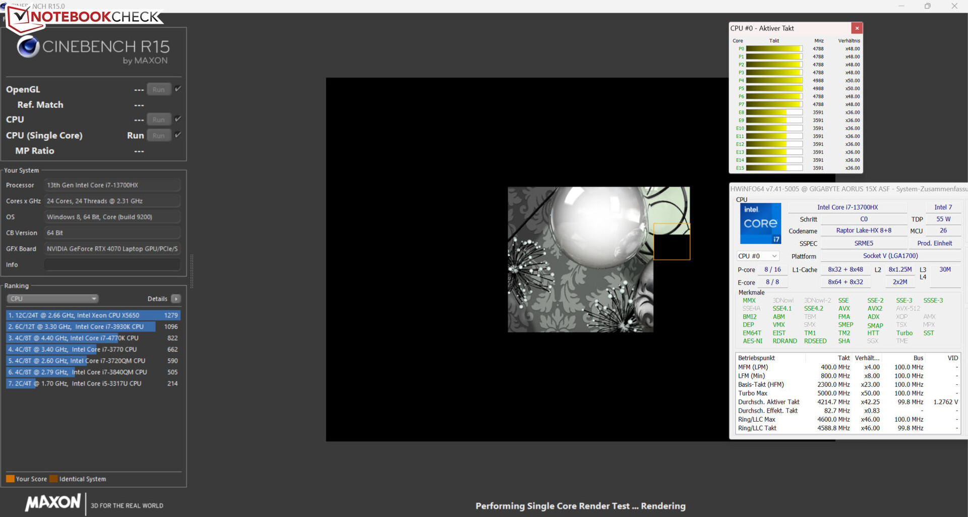Open the ranking Details arrow button
The width and height of the screenshot is (968, 517).
click(x=176, y=299)
